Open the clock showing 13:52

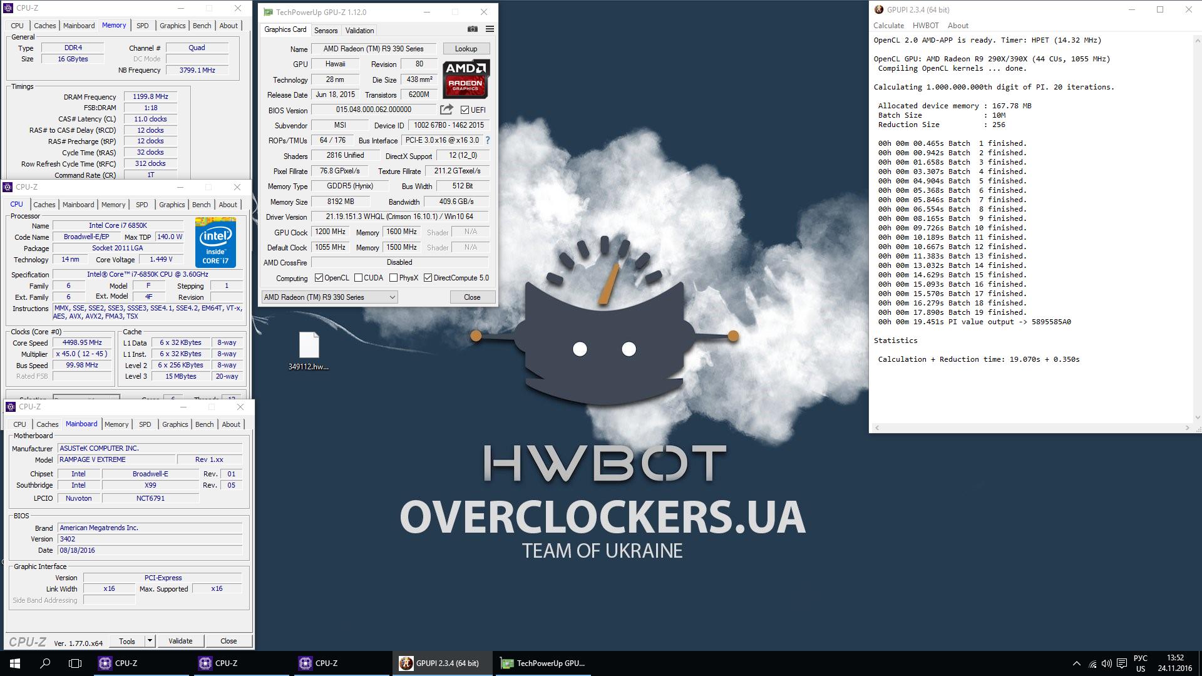(1175, 663)
